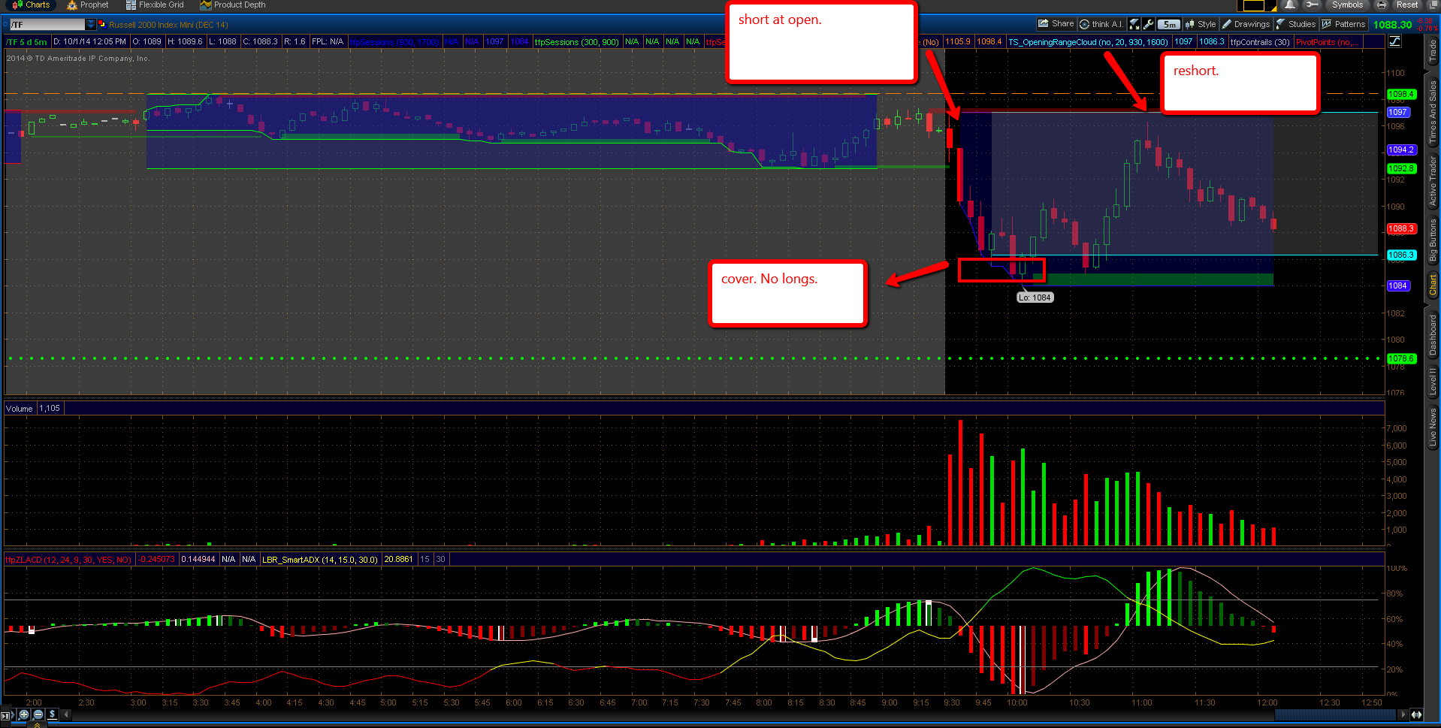Click the zoom in magnifier icon
The height and width of the screenshot is (728, 1441).
click(x=24, y=714)
